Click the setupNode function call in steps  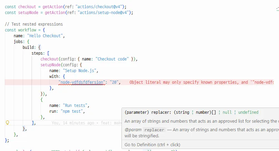pyautogui.click(x=50, y=65)
